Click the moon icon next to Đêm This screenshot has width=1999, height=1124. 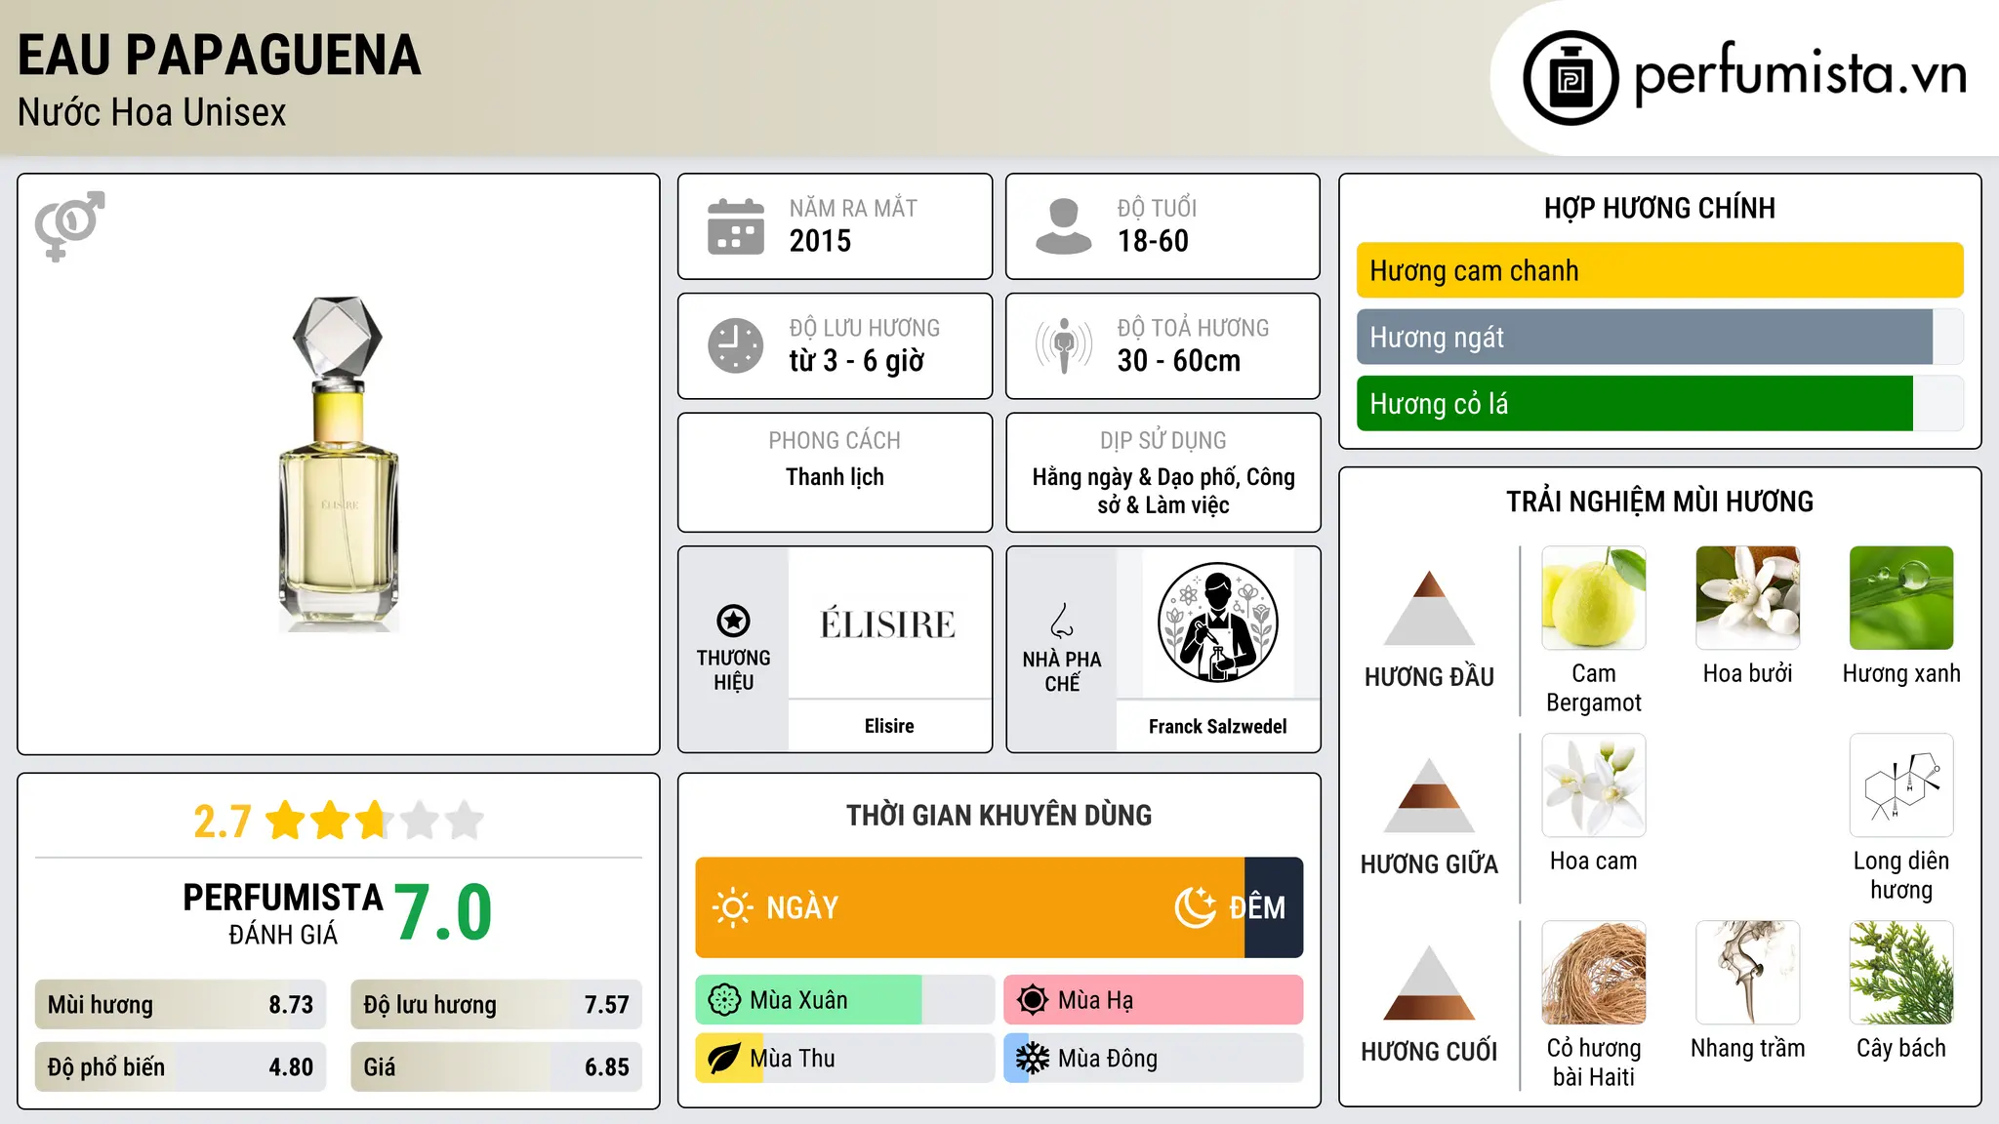[x=1195, y=907]
